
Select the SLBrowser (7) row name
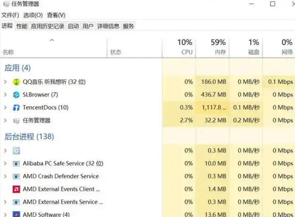click(40, 94)
